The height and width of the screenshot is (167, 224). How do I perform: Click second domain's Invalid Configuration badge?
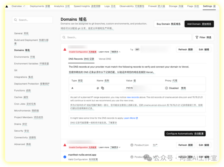[x=83, y=147]
